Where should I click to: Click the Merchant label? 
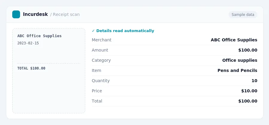click(x=102, y=40)
